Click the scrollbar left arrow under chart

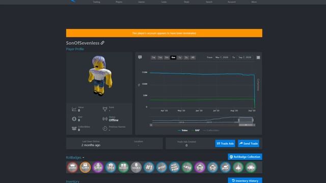[x=151, y=125]
